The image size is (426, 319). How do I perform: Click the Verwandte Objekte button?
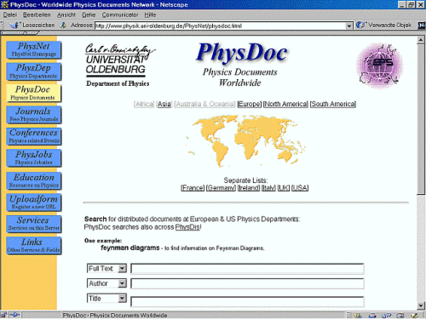tap(384, 26)
